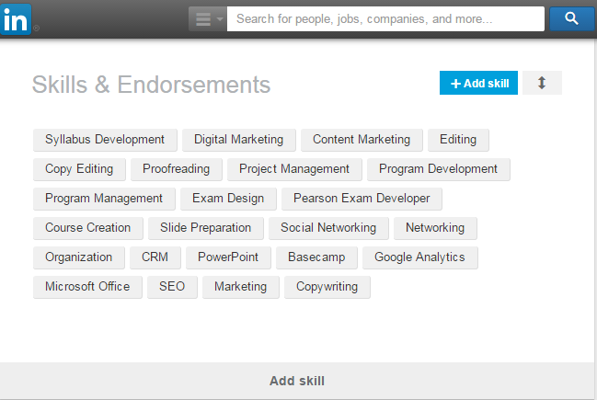Click the bottom Add skill bar

297,381
